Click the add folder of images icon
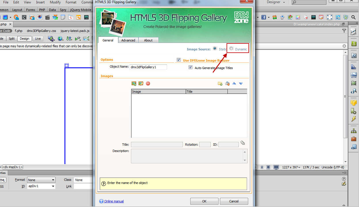 (x=220, y=83)
